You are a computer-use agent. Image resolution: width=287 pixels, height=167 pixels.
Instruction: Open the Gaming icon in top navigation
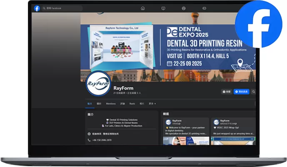coord(204,8)
